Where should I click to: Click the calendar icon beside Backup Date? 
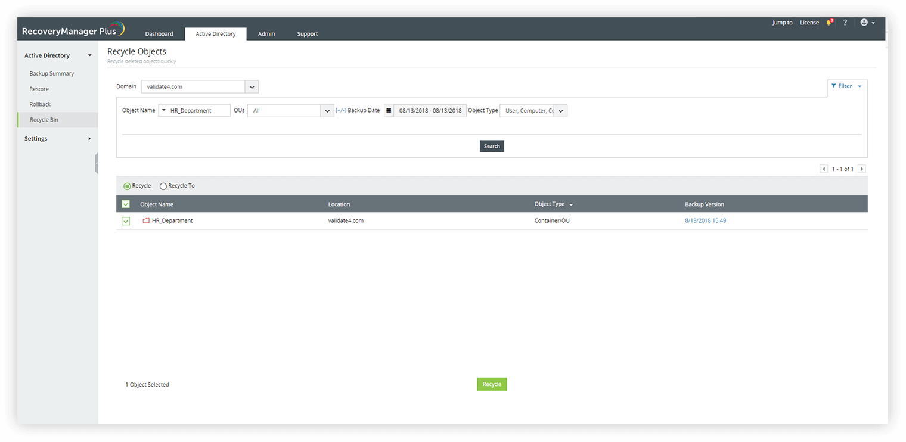389,111
